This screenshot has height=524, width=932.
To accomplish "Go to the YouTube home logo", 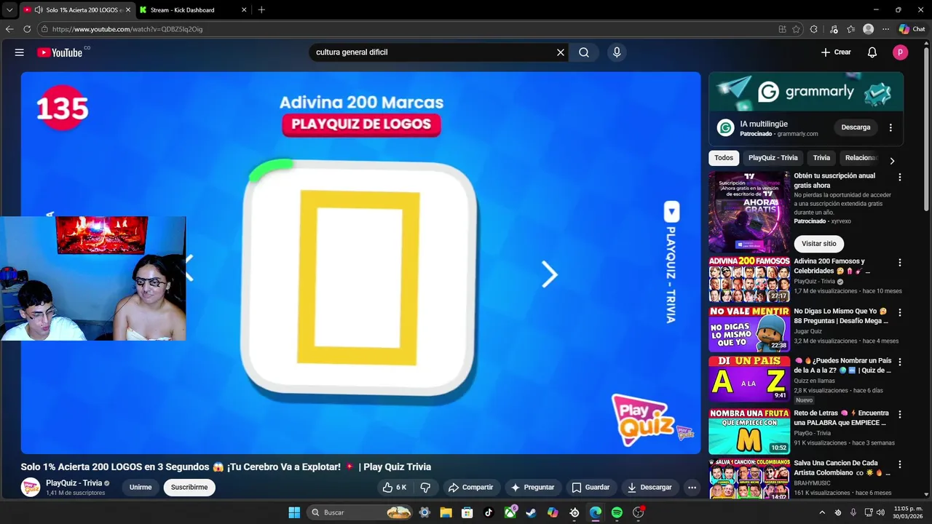I will [60, 52].
